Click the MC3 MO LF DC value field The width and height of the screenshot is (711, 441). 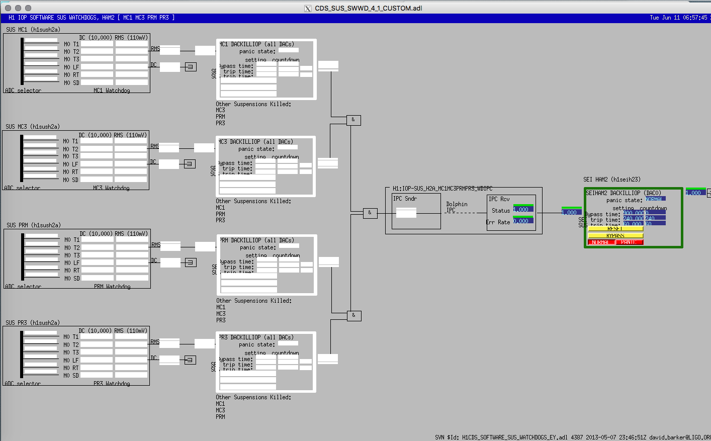coord(96,164)
